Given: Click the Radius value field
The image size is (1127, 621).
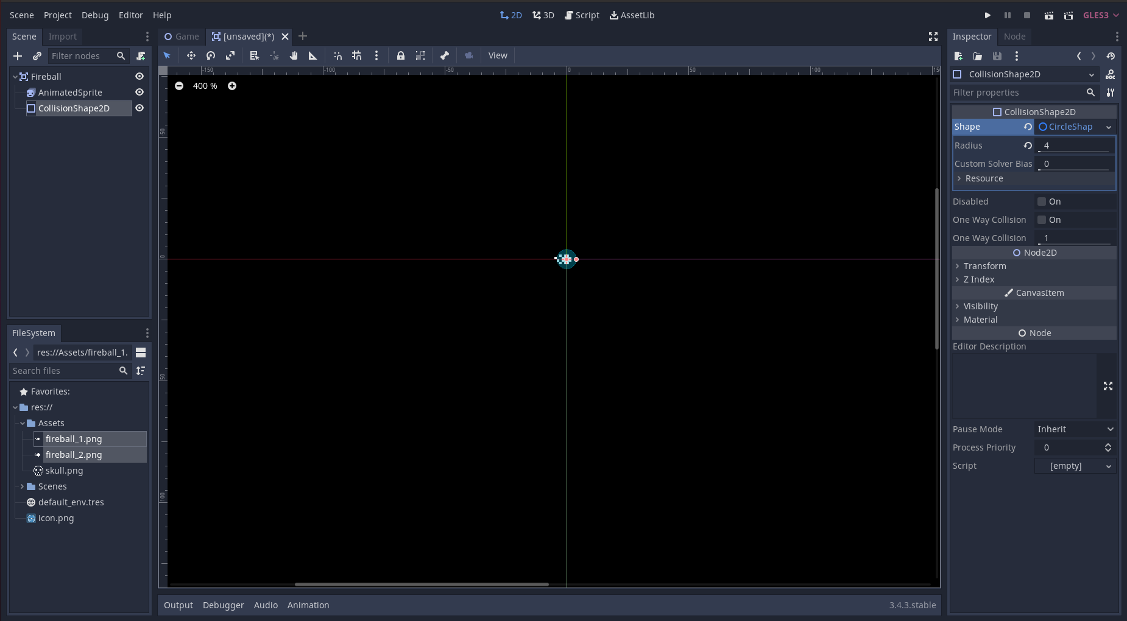Looking at the screenshot, I should (x=1075, y=146).
